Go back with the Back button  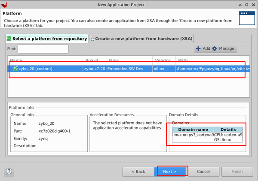(x=138, y=172)
